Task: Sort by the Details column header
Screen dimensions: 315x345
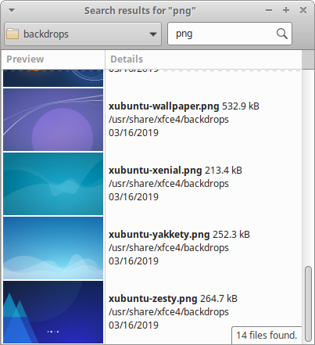Action: click(203, 59)
